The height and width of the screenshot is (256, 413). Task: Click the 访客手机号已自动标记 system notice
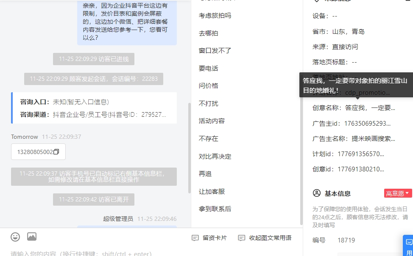[94, 176]
